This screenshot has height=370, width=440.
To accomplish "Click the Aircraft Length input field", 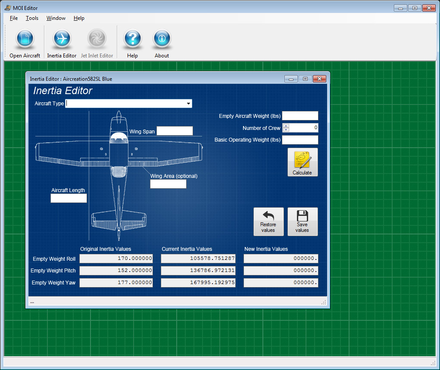I will click(x=69, y=198).
